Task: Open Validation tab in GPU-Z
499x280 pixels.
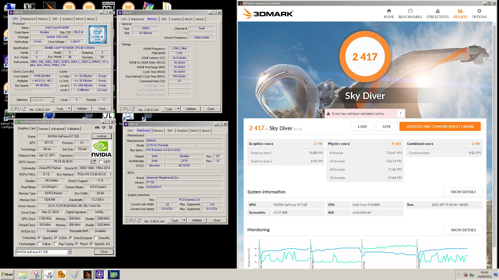Action: tap(73, 129)
